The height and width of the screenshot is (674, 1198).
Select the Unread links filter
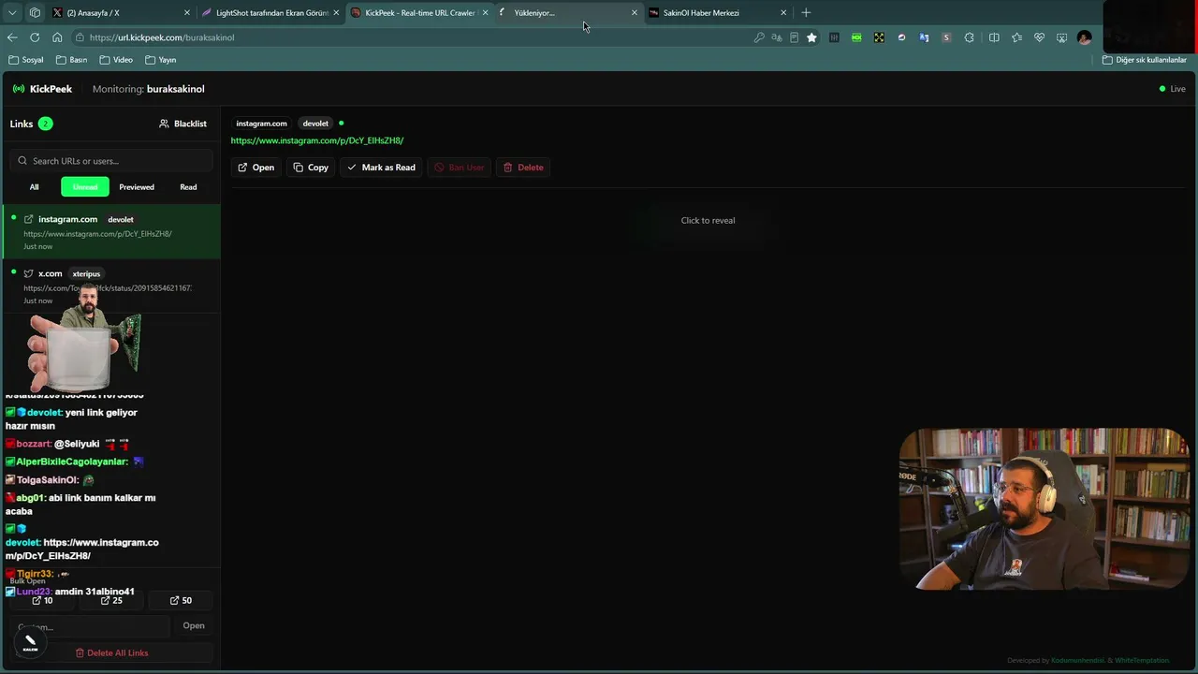point(85,187)
